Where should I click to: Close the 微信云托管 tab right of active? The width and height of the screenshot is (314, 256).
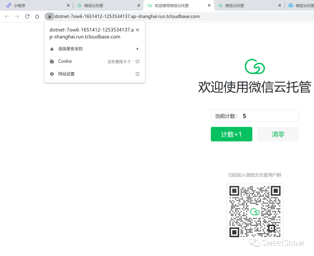(x=280, y=6)
